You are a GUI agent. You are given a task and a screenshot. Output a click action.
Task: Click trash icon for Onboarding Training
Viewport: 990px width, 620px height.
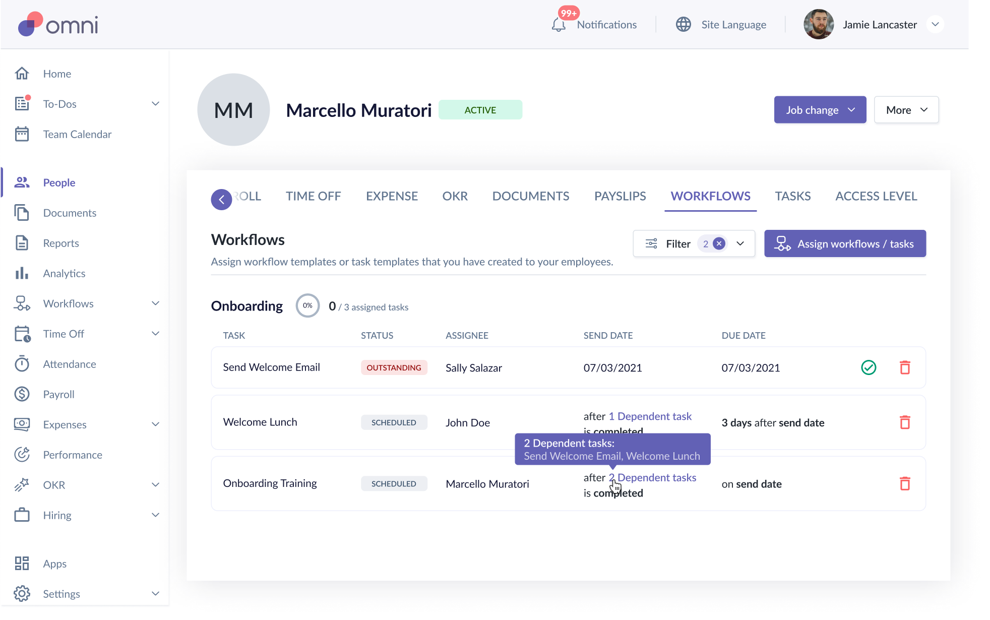905,484
